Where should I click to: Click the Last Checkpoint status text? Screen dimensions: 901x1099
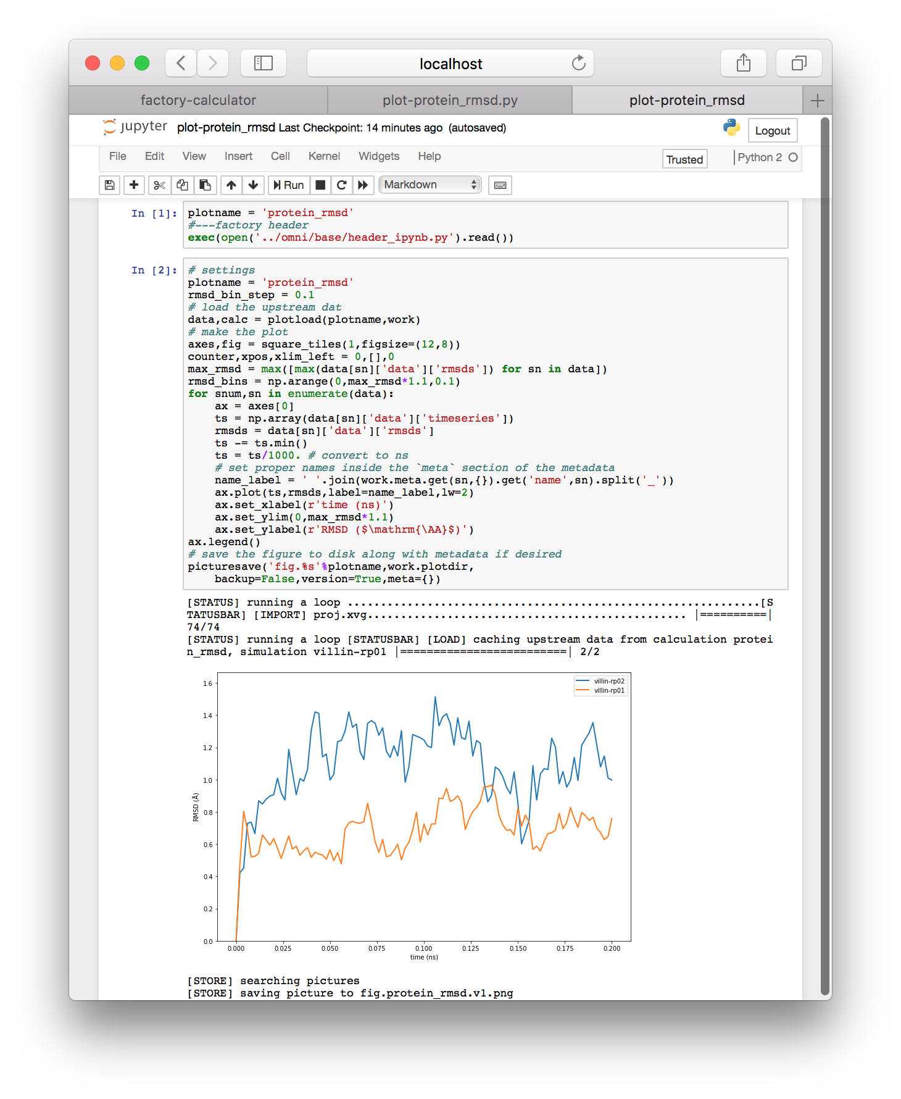[360, 128]
